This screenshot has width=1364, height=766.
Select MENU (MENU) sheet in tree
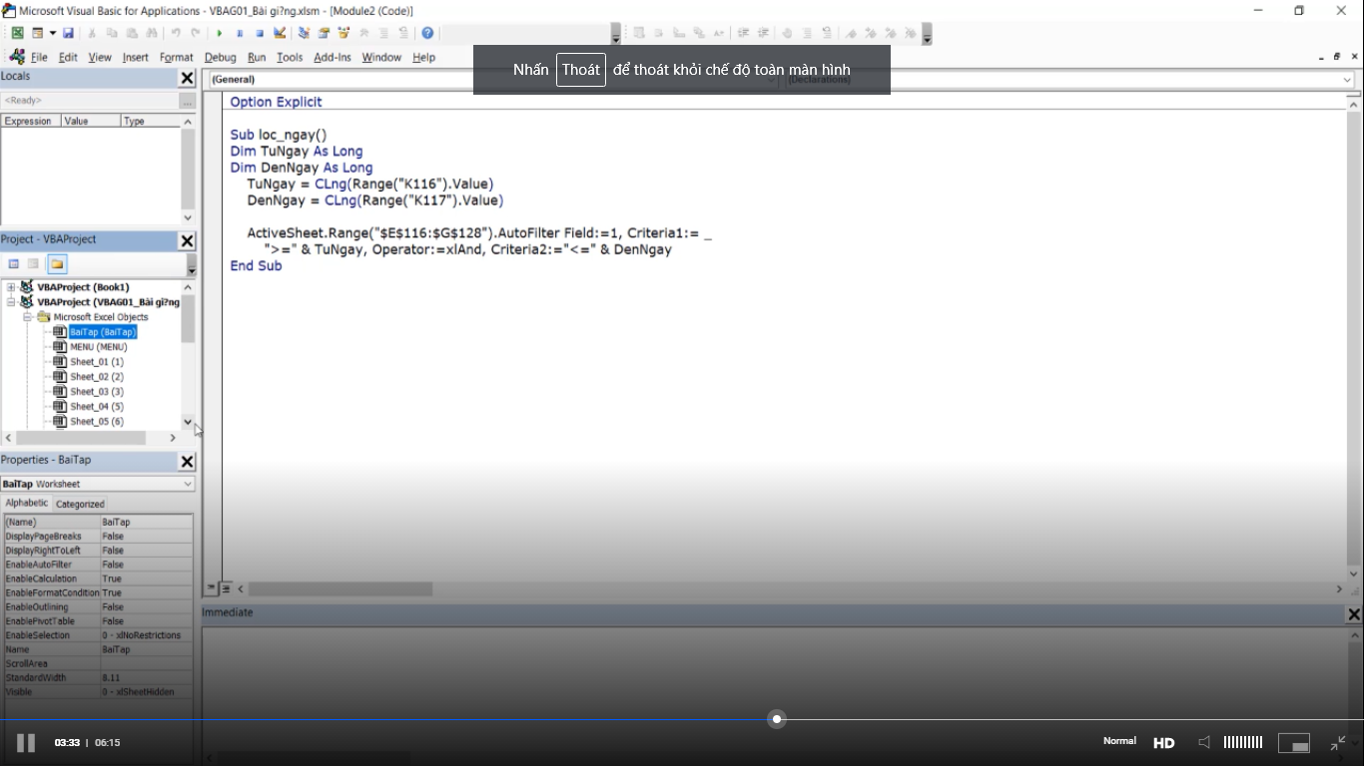pos(98,347)
